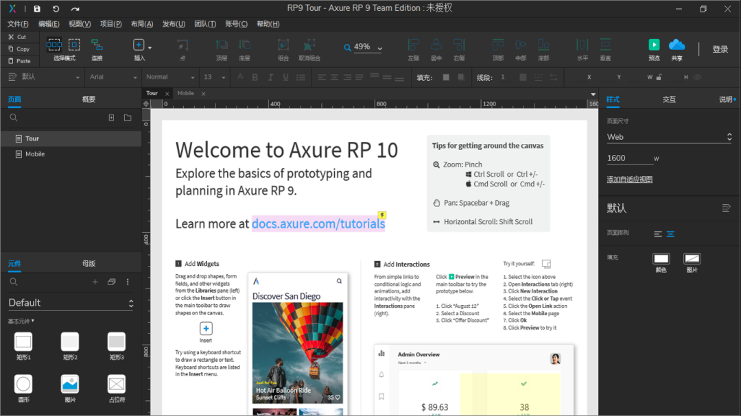Collapse the 基本元件 section

click(21, 321)
